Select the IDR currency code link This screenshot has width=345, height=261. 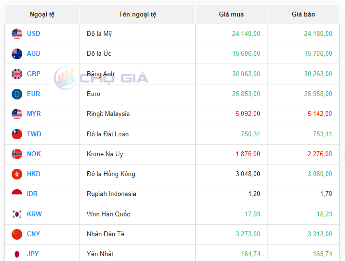[x=32, y=194]
